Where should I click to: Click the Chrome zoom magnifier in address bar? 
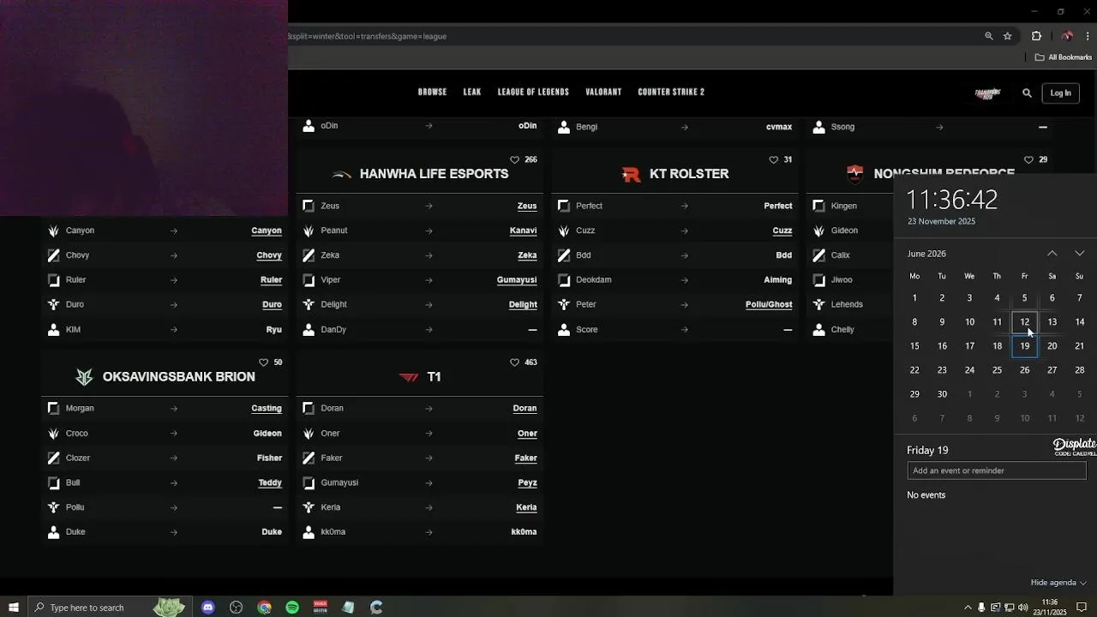(x=989, y=36)
